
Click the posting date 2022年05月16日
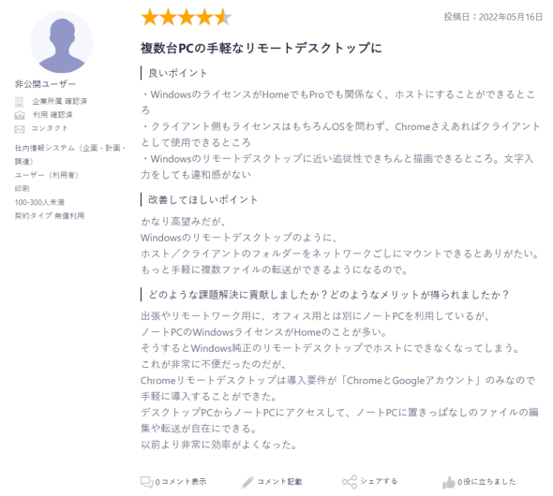point(510,17)
